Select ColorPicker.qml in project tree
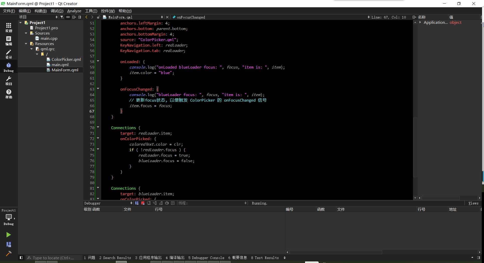 click(x=66, y=59)
